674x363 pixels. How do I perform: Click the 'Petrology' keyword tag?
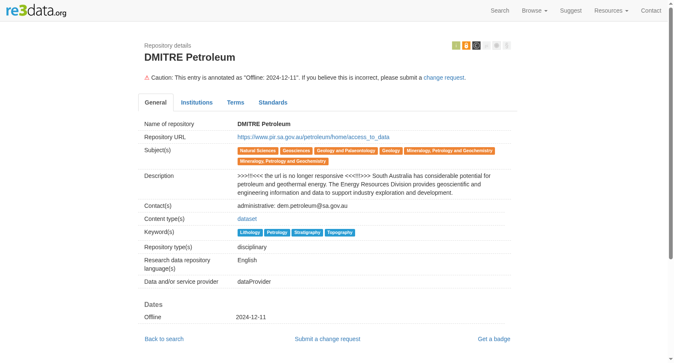(277, 233)
